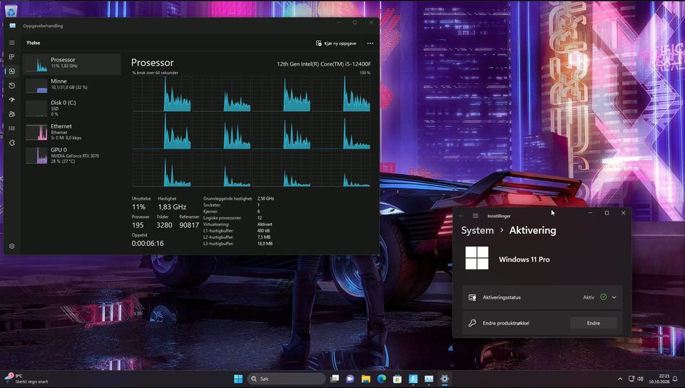
Task: Open Task View on the taskbar
Action: click(334, 379)
